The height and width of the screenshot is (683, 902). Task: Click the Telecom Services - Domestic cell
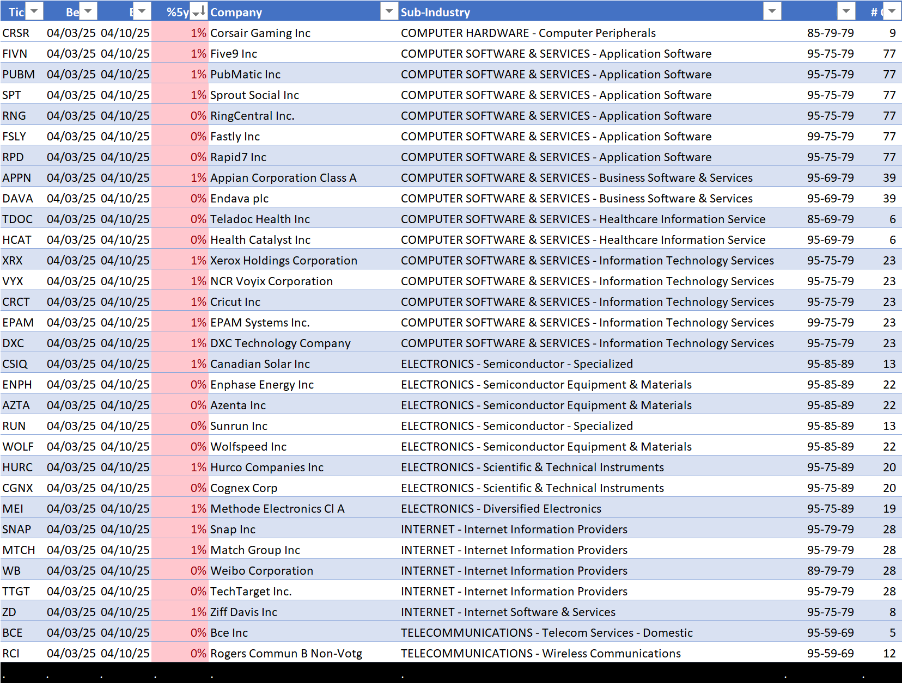[x=590, y=633]
